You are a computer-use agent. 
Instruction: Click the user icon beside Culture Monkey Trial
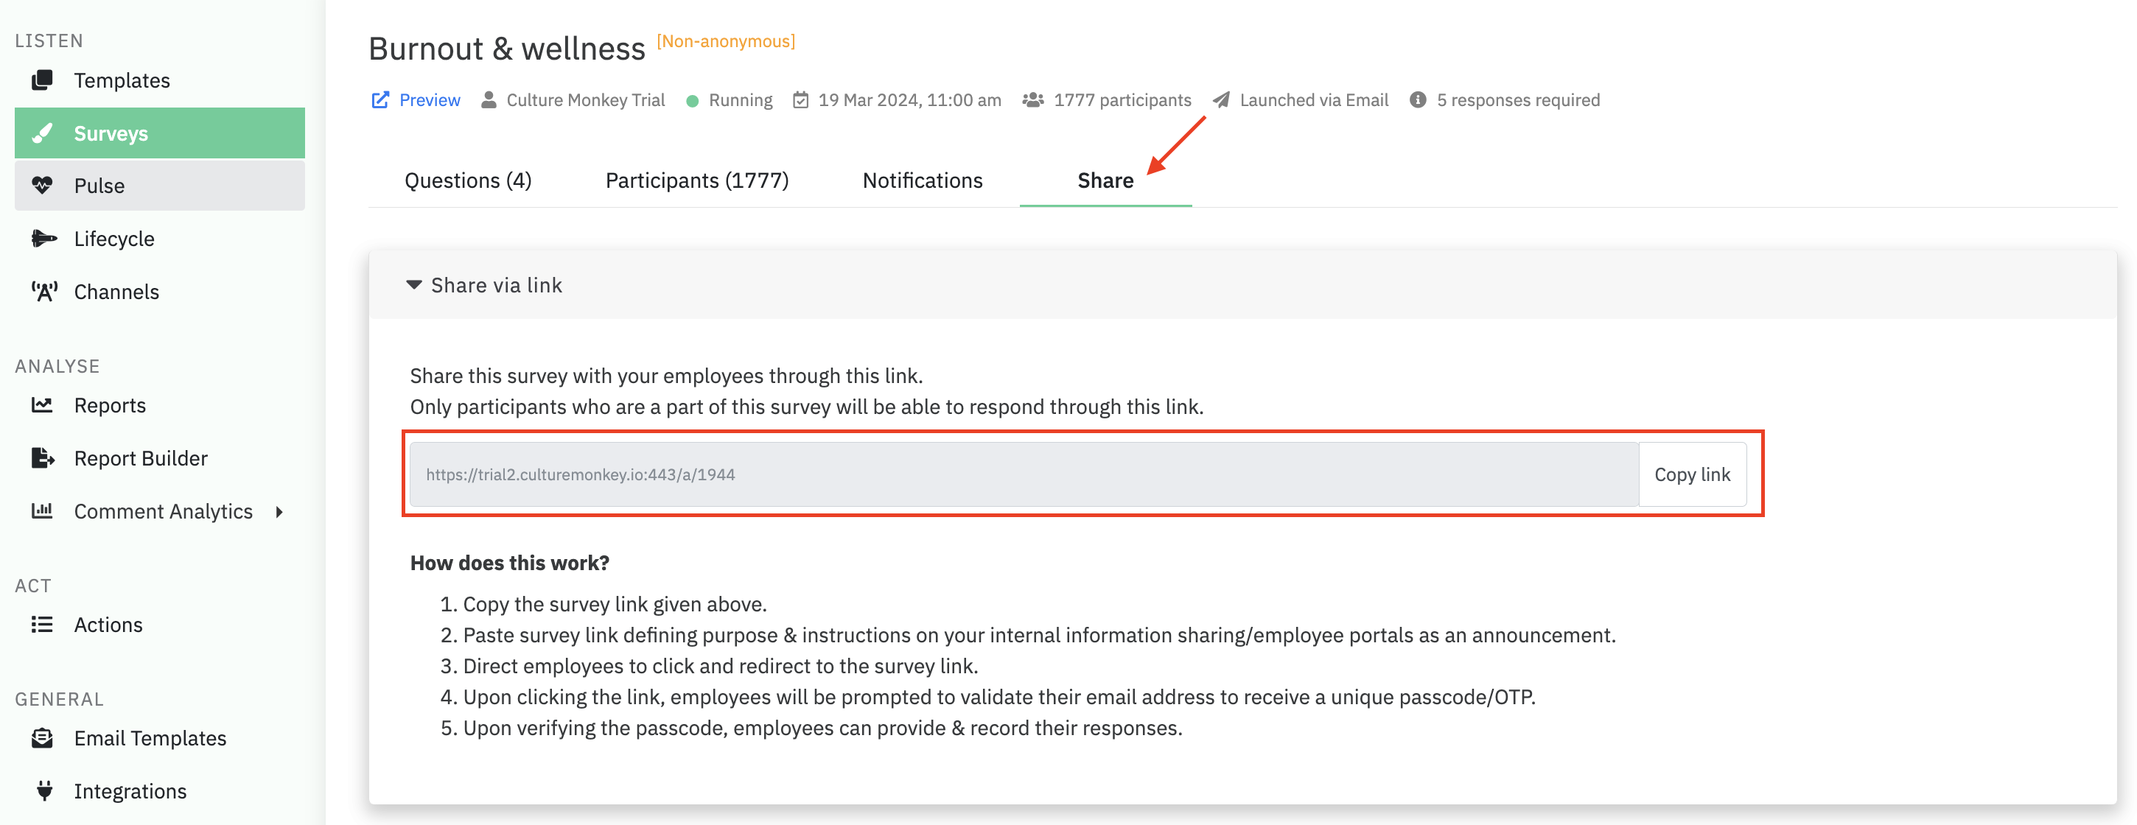tap(489, 99)
